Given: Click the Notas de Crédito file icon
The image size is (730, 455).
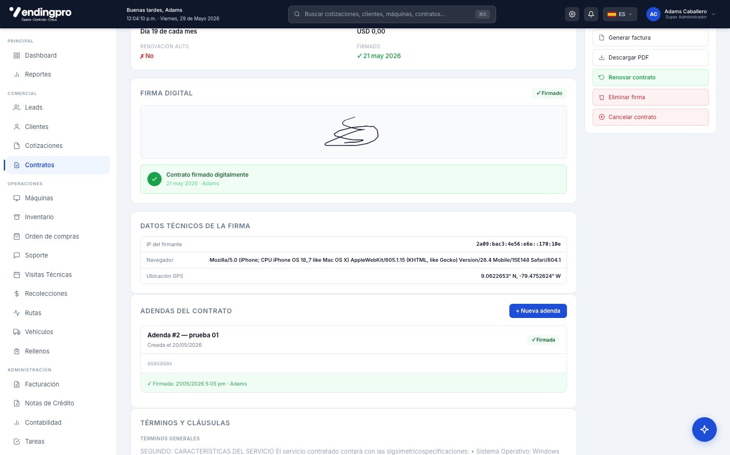Looking at the screenshot, I should click(17, 403).
